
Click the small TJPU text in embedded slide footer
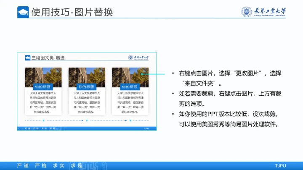(x=146, y=128)
